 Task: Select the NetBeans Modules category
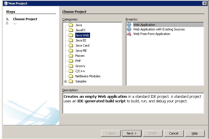tap(88, 76)
